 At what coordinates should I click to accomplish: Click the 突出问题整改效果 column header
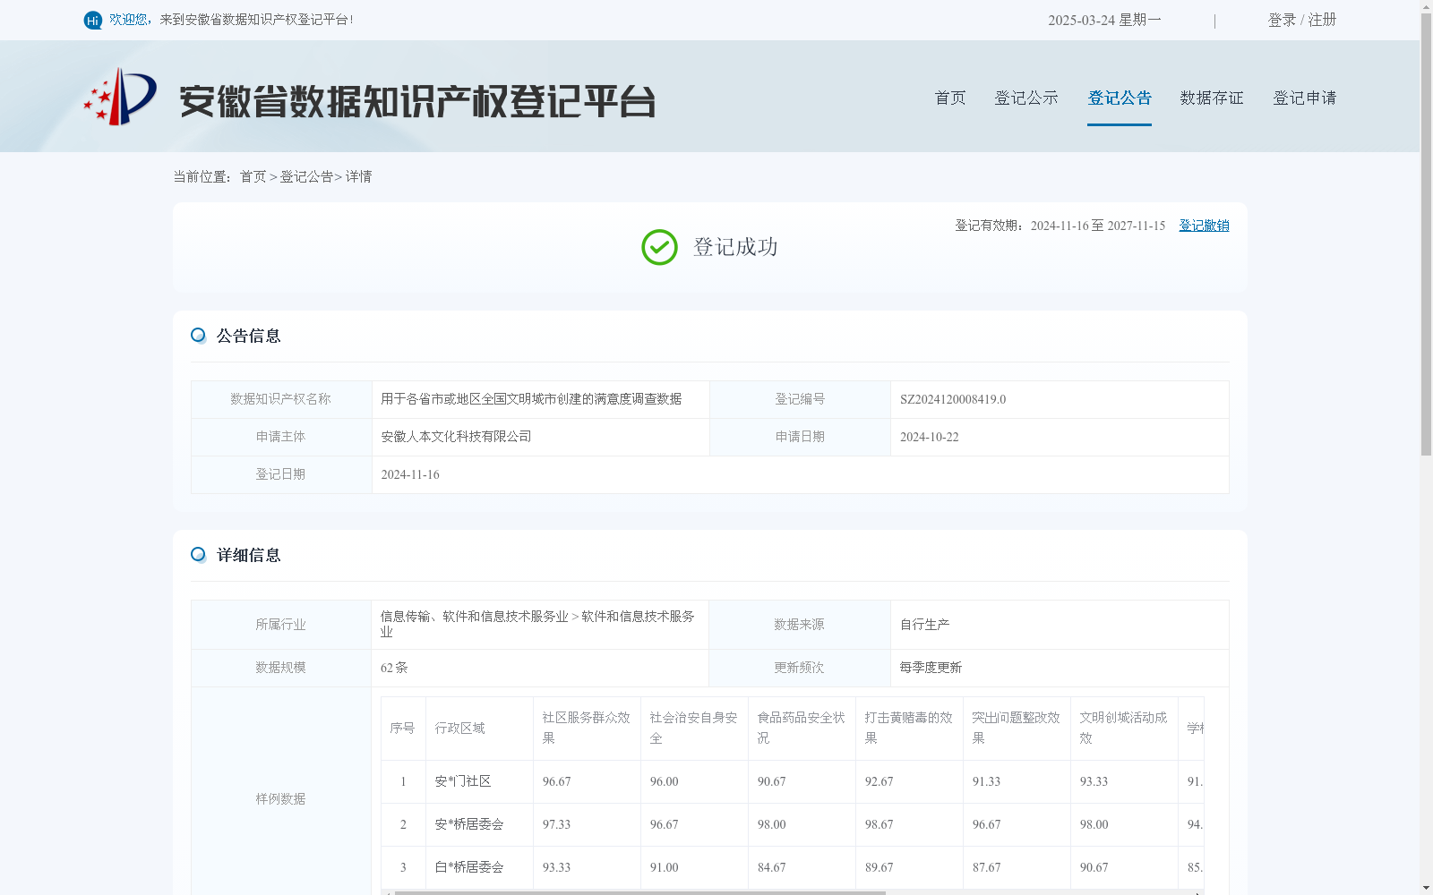tap(1017, 728)
